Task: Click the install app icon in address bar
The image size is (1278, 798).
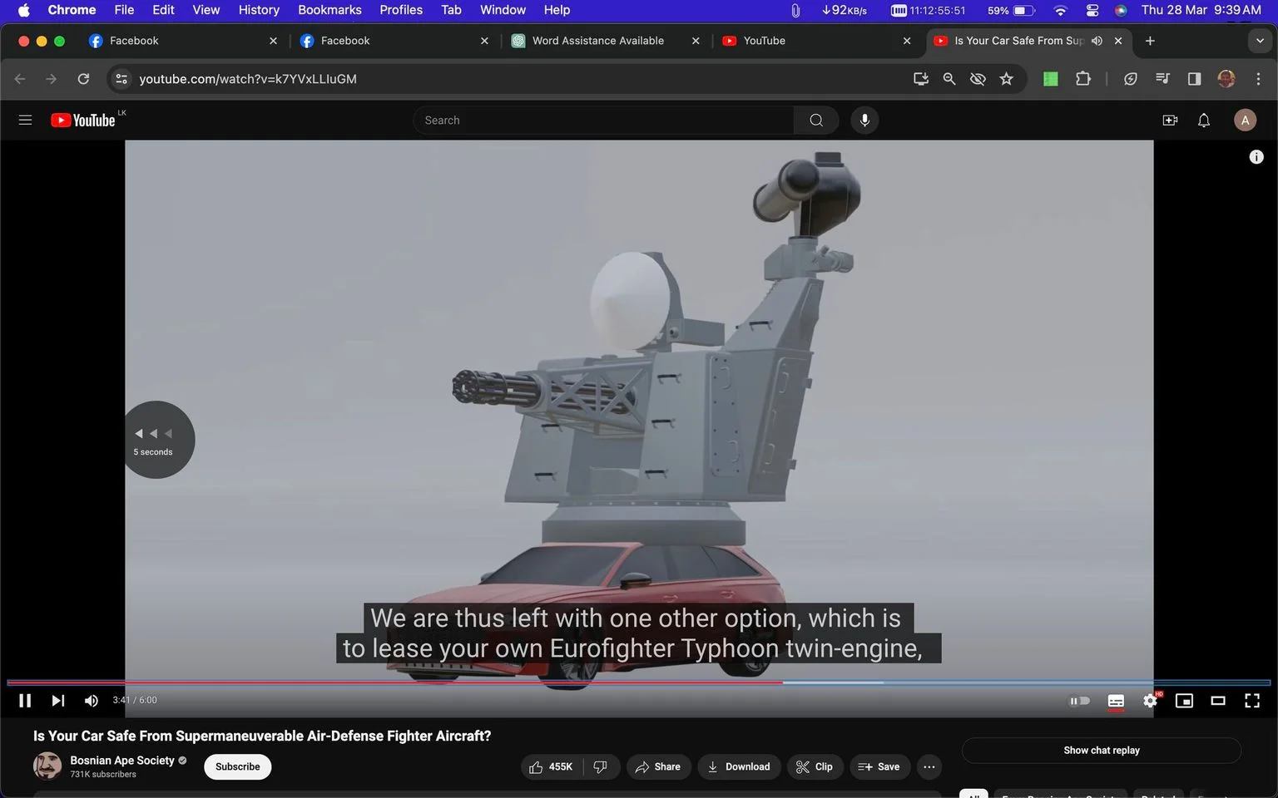Action: tap(921, 79)
